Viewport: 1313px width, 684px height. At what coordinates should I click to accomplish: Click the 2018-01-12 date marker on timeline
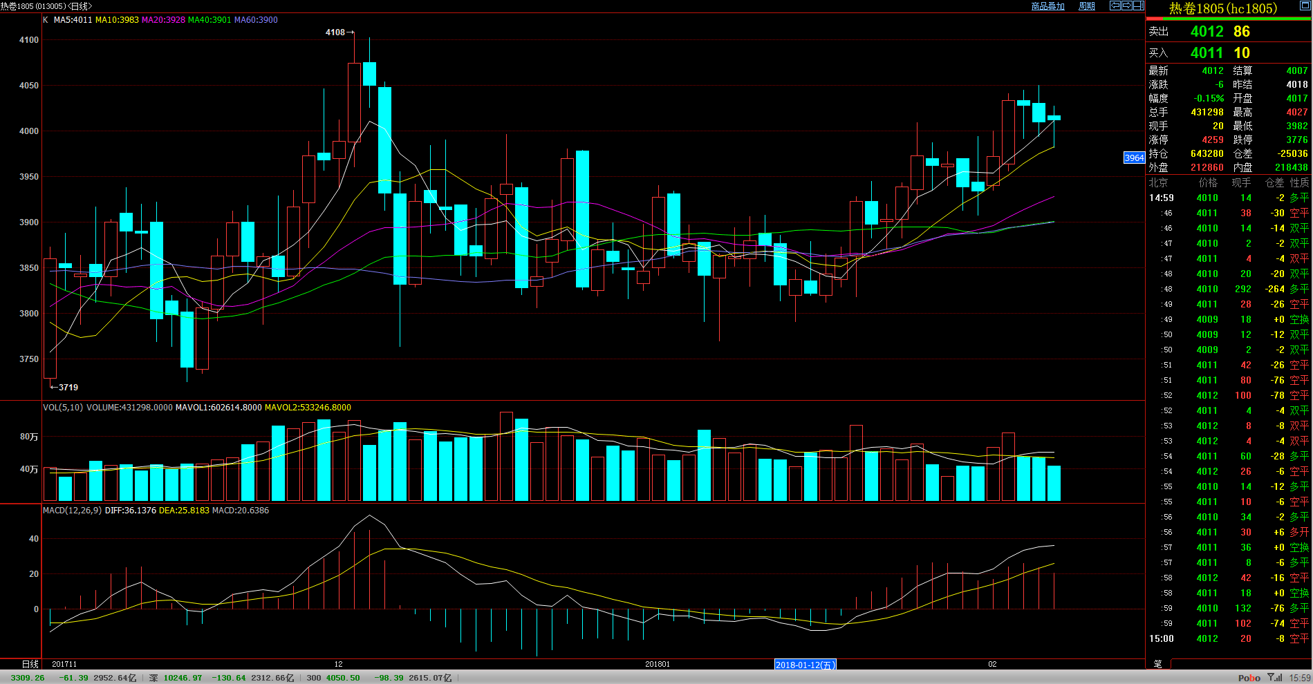coord(805,665)
